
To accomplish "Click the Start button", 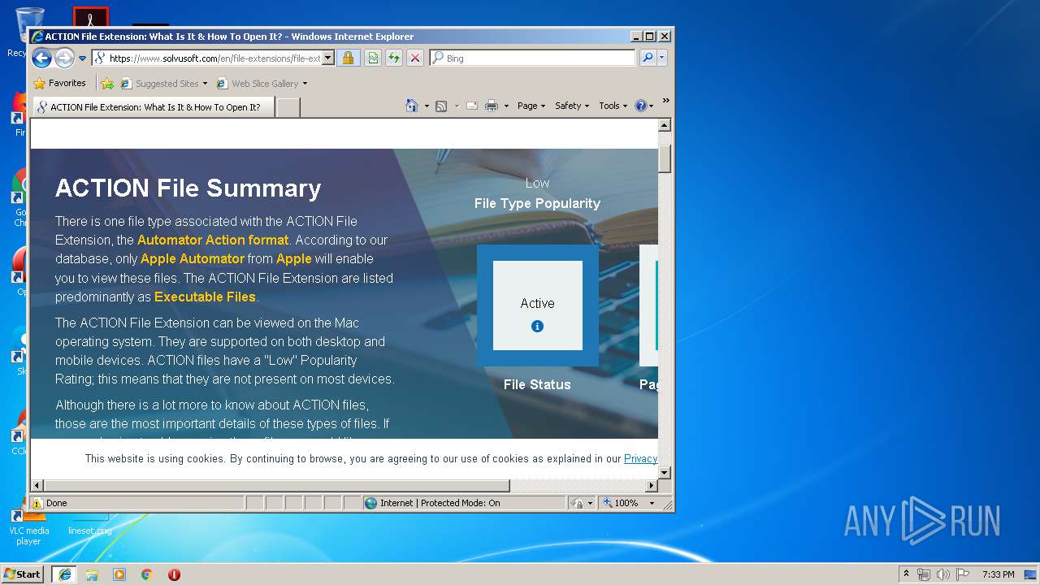I will click(x=22, y=574).
